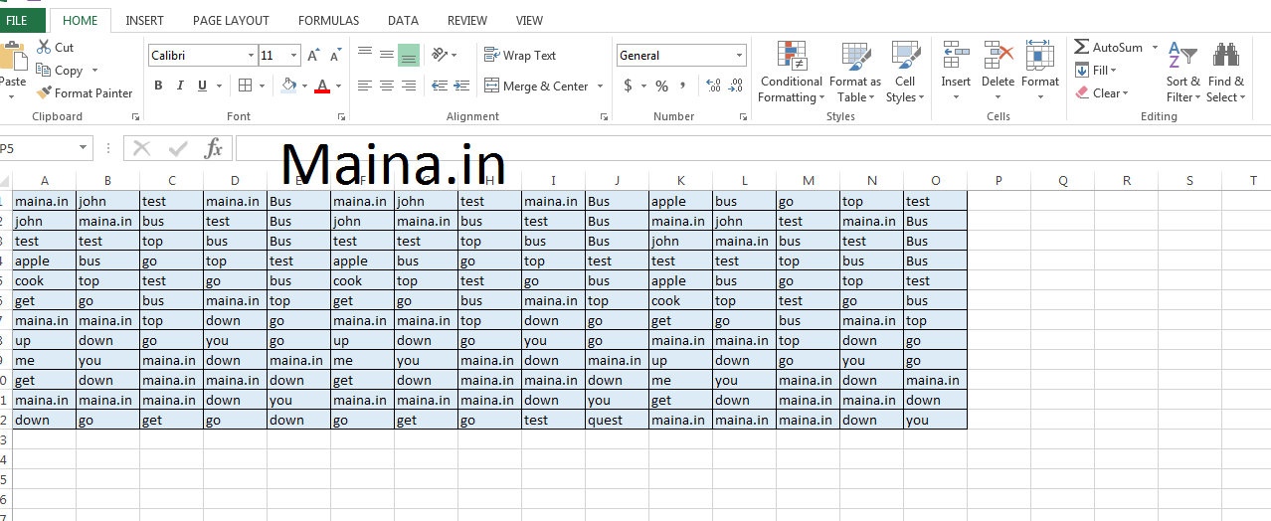This screenshot has height=521, width=1271.
Task: Align text left in the Alignment group
Action: click(x=365, y=87)
